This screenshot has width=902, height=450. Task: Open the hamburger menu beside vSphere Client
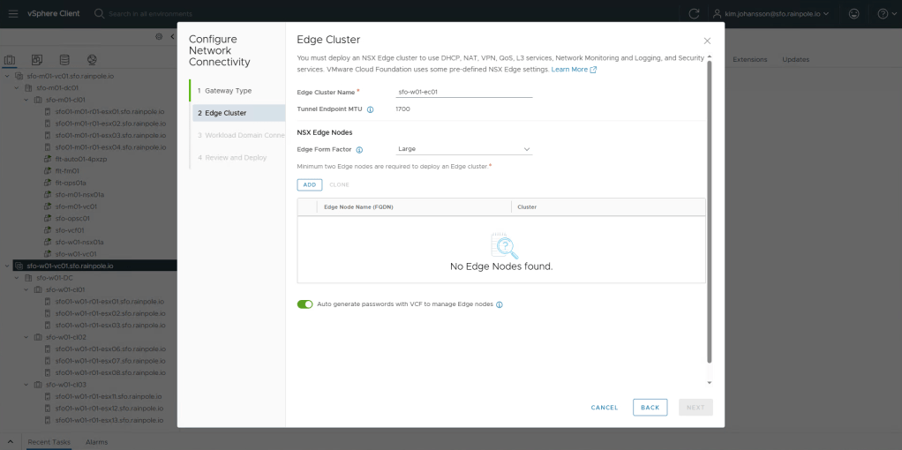(12, 13)
